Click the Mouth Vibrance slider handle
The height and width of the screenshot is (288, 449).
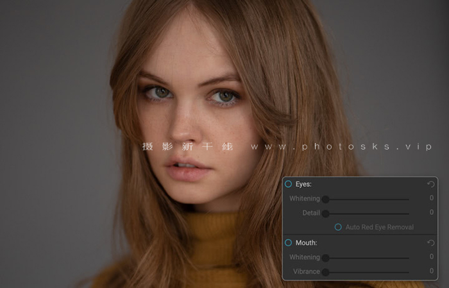click(326, 272)
